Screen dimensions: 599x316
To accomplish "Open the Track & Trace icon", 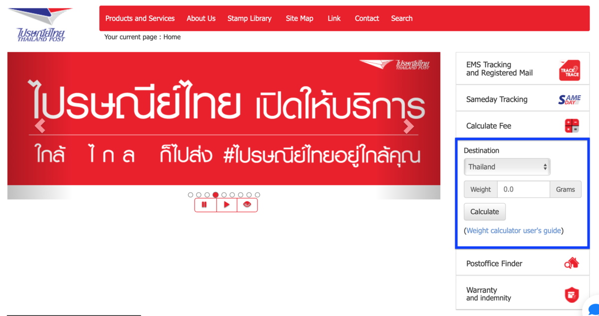I will pos(569,70).
